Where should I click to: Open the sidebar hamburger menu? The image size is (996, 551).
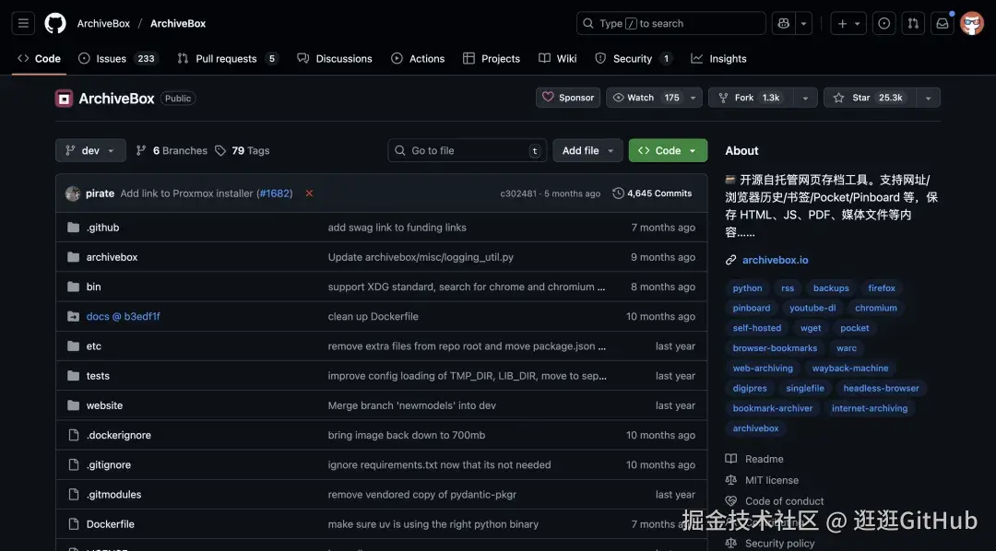pos(23,23)
